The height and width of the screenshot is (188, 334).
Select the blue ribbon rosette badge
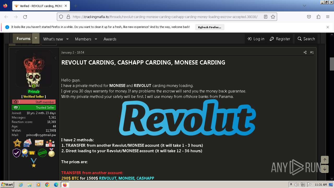[x=25, y=153]
